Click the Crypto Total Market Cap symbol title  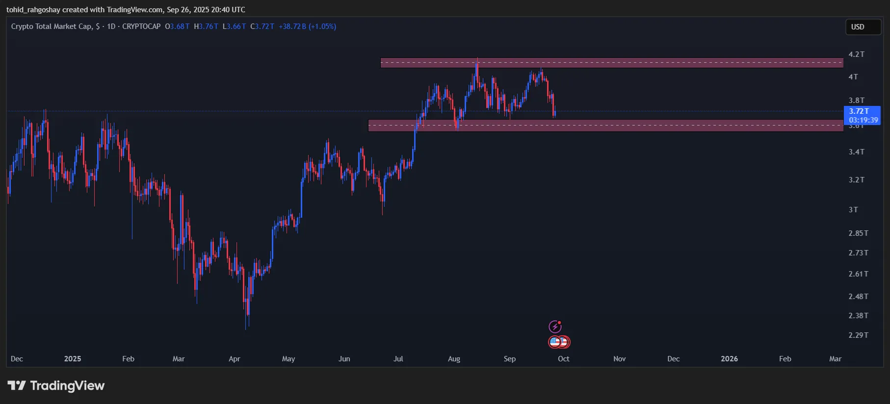(x=52, y=26)
